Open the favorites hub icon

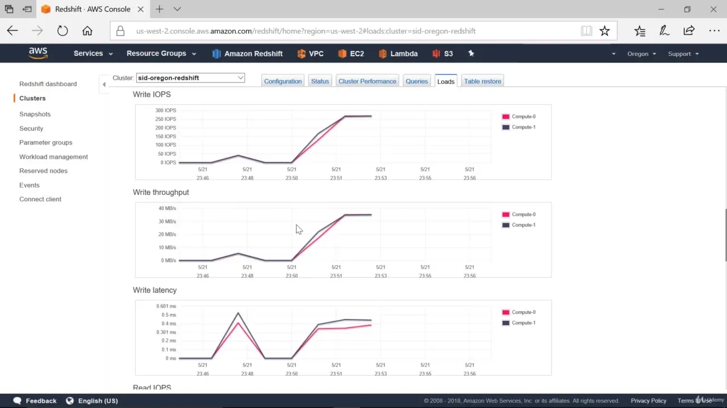[x=640, y=31]
